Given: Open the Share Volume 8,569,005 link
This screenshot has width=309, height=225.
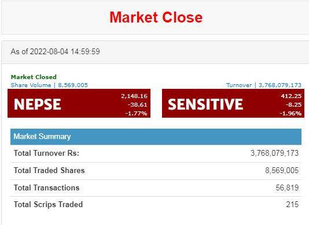Looking at the screenshot, I should 49,85.
